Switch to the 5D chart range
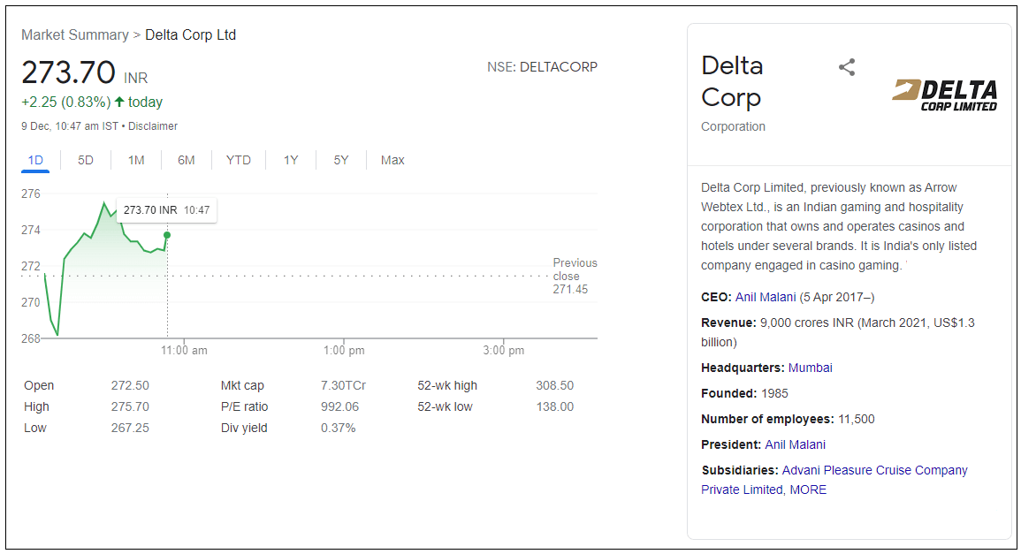This screenshot has width=1021, height=554. click(x=85, y=160)
